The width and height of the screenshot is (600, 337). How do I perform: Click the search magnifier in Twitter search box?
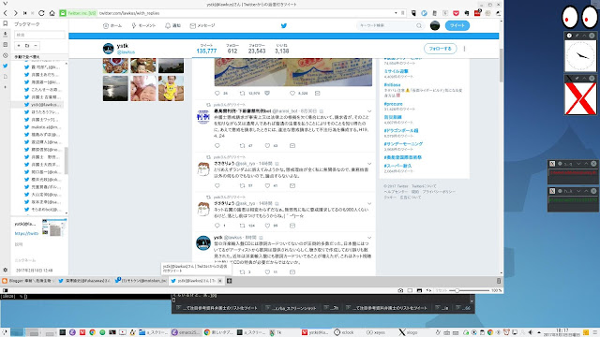(419, 25)
